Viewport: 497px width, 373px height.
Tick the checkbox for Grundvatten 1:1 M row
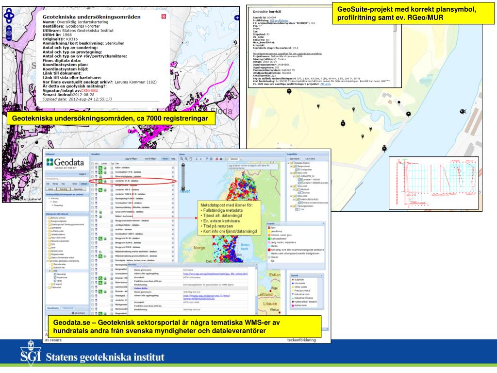click(93, 172)
